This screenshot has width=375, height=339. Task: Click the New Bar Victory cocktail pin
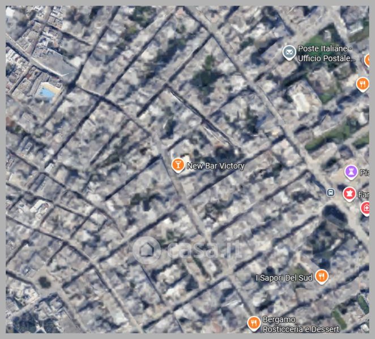coord(178,165)
